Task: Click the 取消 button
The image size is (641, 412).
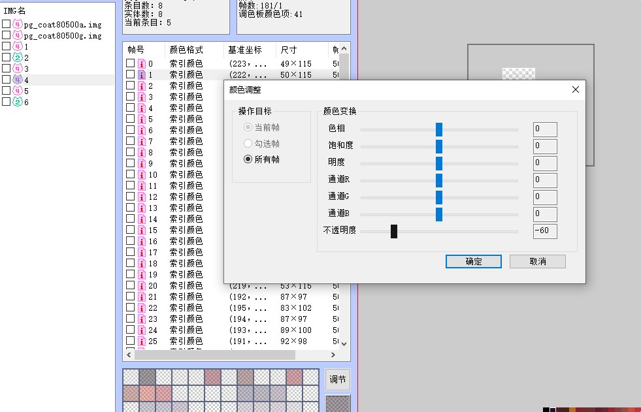Action: point(538,261)
